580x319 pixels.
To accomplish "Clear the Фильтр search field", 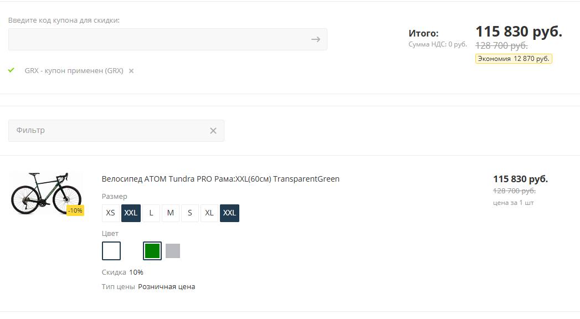I will (x=213, y=131).
